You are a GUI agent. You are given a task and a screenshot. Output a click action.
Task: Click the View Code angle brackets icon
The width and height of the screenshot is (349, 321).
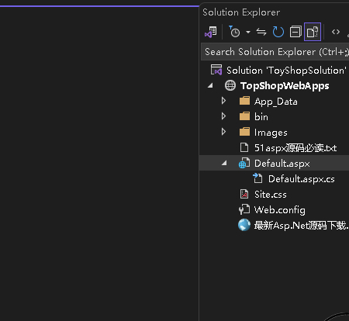(x=336, y=32)
